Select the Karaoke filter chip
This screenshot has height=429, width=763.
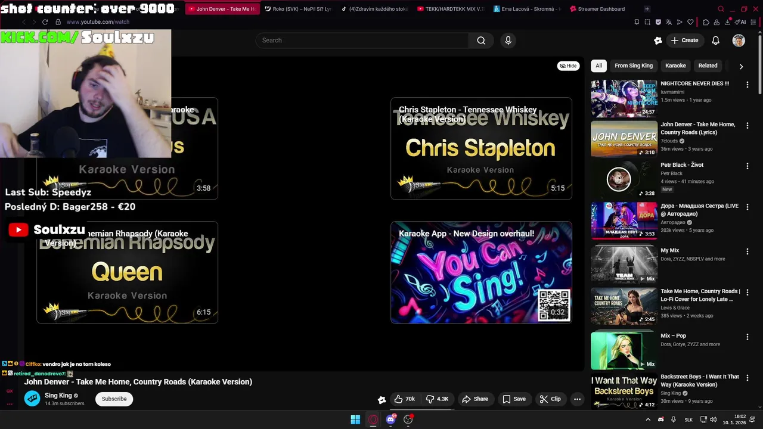[x=675, y=66]
